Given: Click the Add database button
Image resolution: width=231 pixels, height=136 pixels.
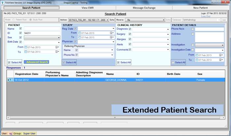Looking at the screenshot, I should [x=224, y=20].
